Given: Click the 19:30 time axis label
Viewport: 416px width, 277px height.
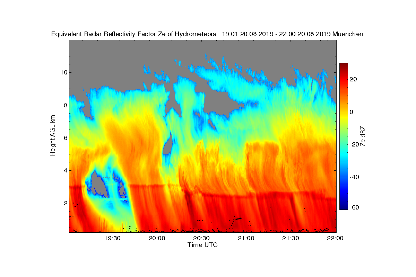Looking at the screenshot, I should pos(112,238).
